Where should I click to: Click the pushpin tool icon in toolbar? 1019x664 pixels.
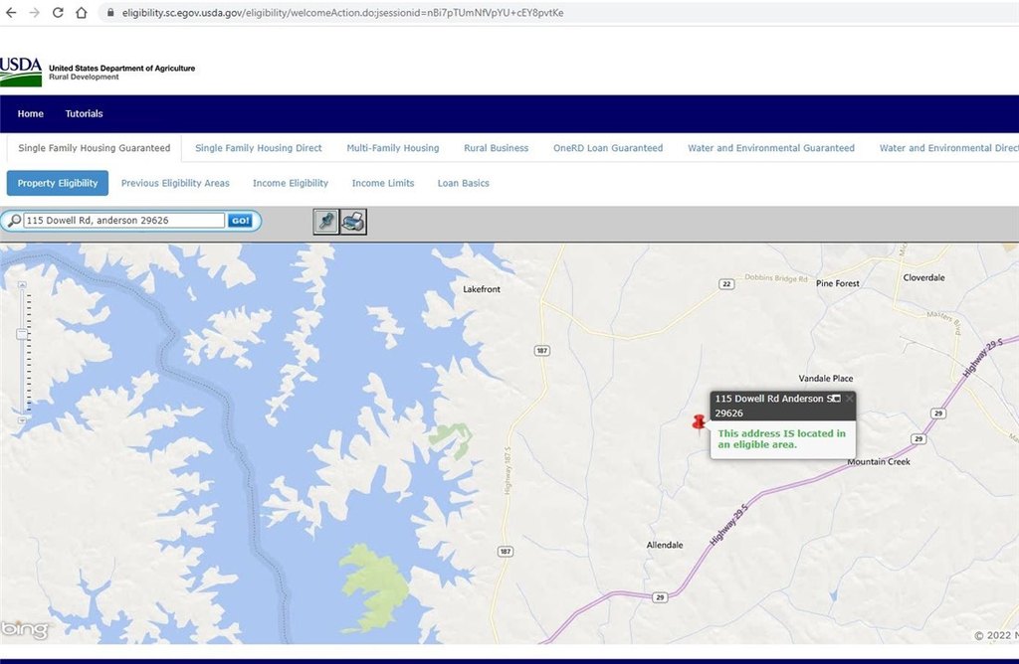[326, 222]
